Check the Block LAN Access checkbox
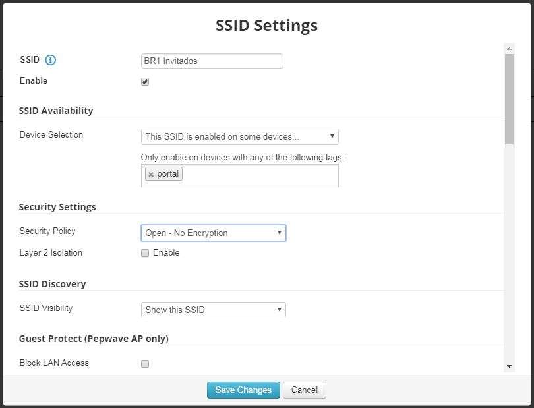The width and height of the screenshot is (534, 408). 144,363
